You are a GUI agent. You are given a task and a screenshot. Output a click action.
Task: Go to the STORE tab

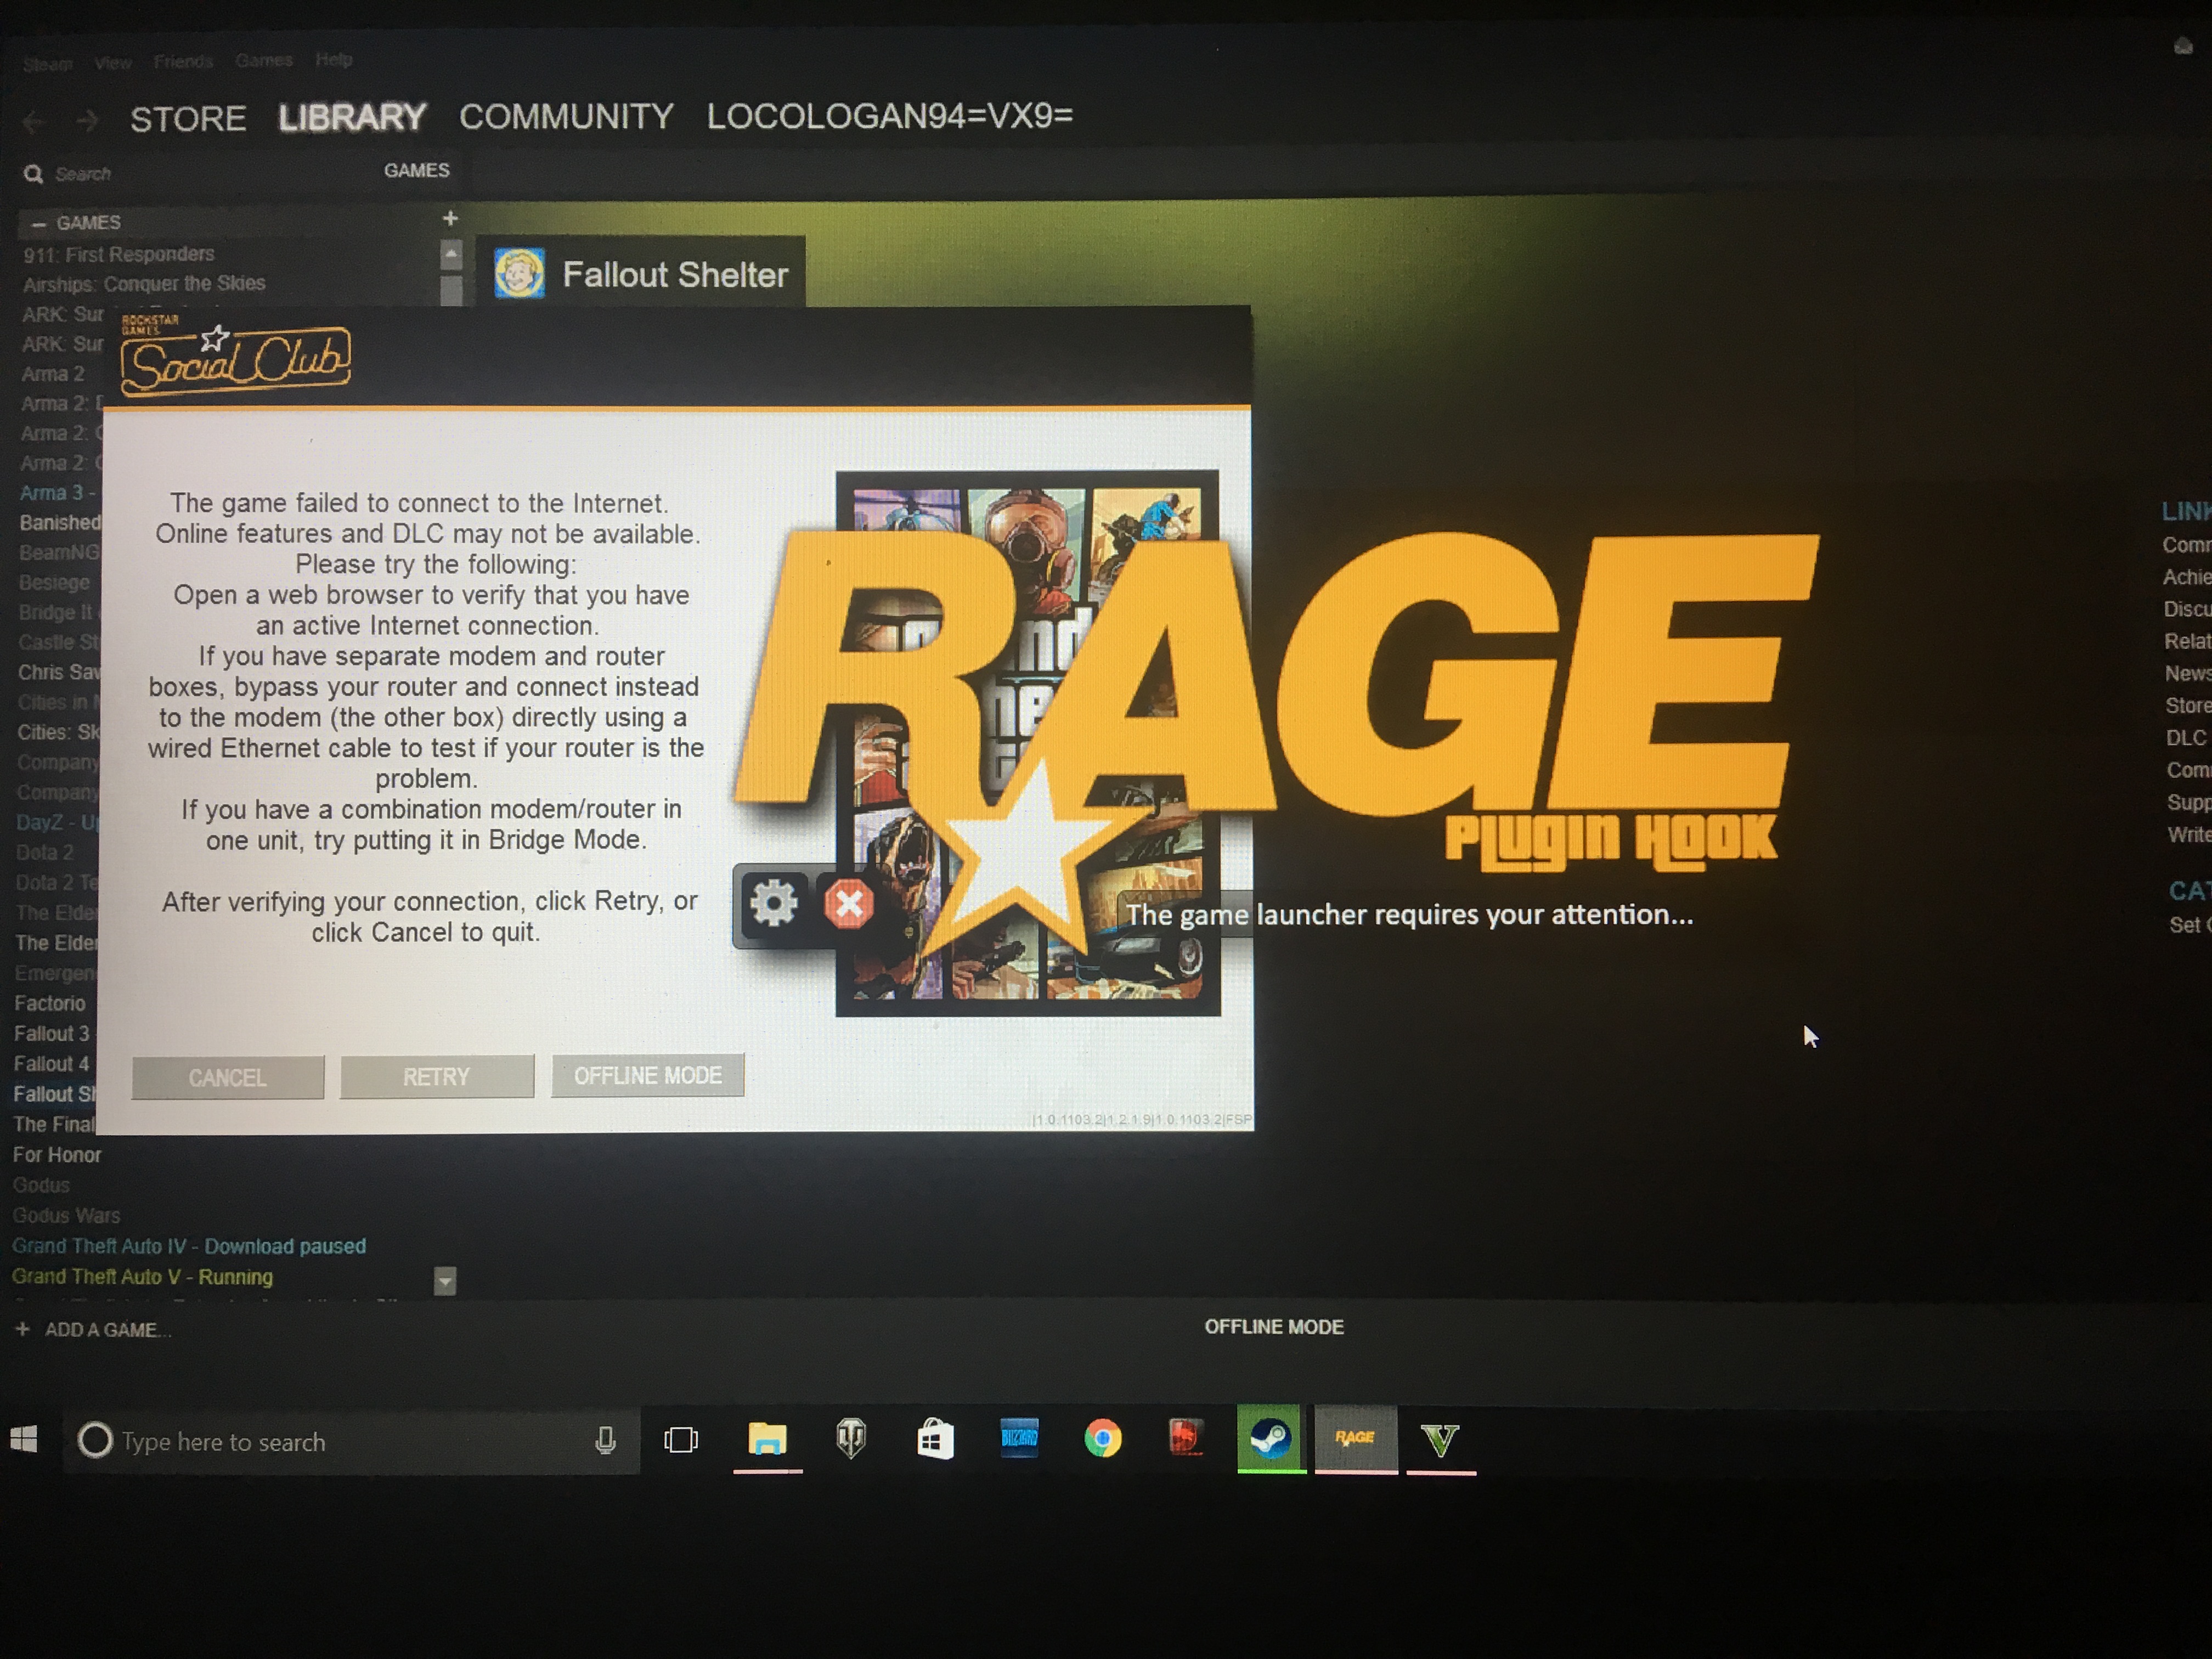coord(188,119)
